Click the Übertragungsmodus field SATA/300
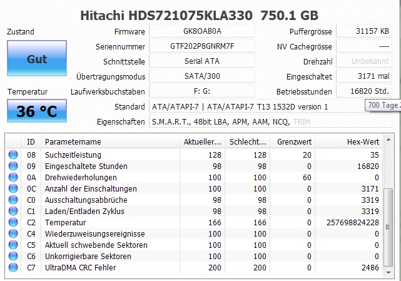The width and height of the screenshot is (401, 281). point(202,76)
